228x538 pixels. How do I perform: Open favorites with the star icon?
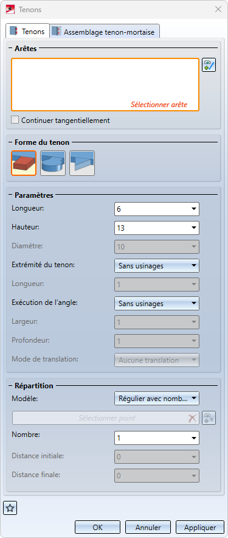point(10,508)
